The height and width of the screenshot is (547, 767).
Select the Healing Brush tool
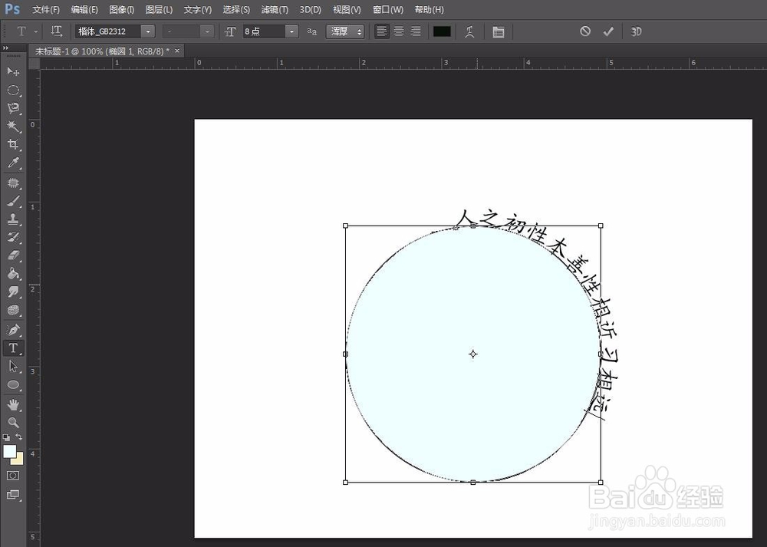(13, 183)
